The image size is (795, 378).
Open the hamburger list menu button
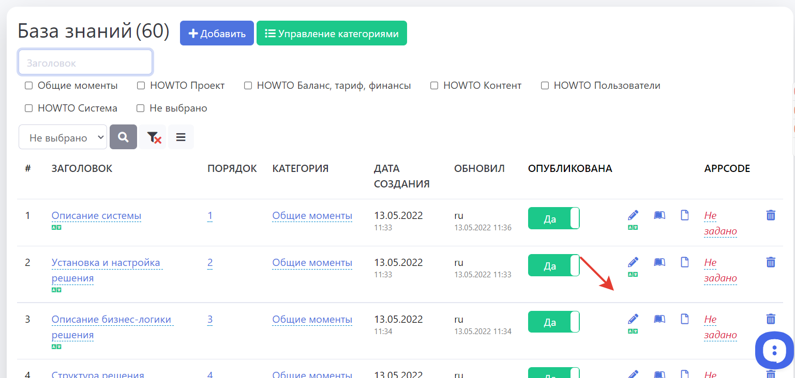pyautogui.click(x=181, y=137)
